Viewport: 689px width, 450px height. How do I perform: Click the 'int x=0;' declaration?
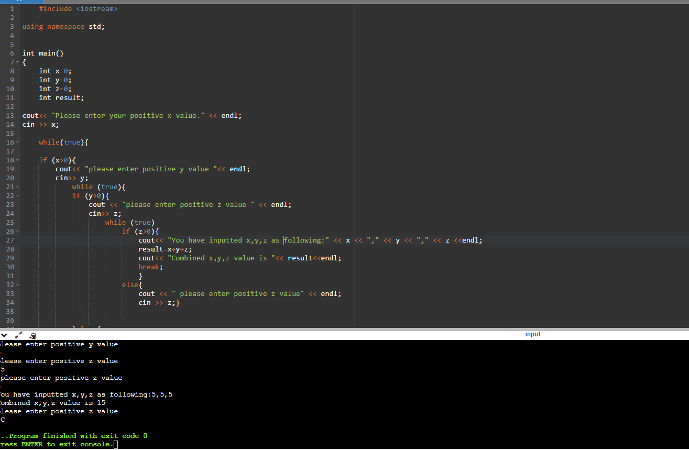(55, 71)
